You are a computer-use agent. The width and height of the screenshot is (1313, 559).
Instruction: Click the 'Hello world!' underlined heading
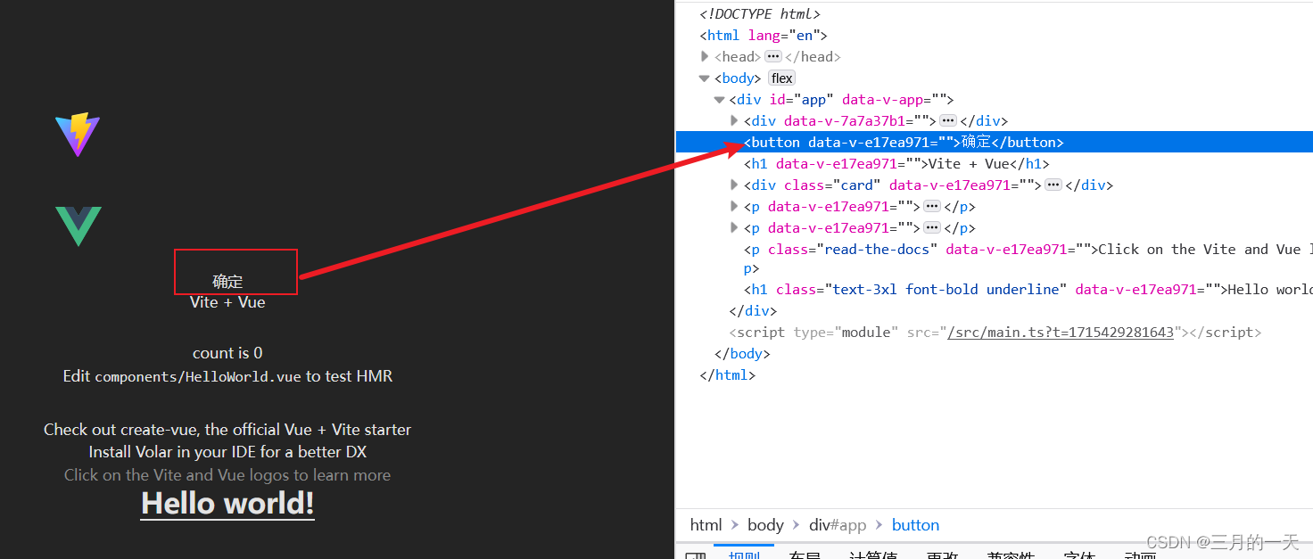(x=227, y=504)
